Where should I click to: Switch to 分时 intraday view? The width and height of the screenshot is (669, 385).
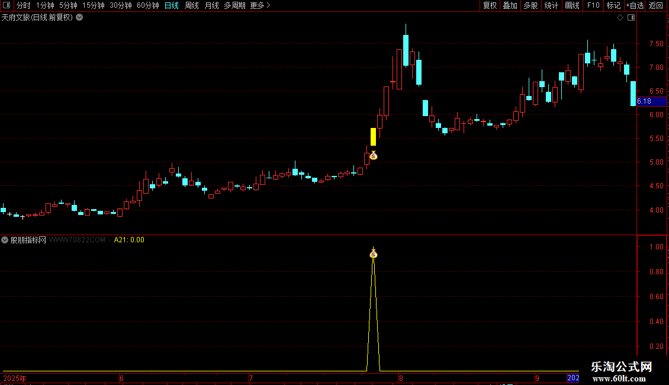(x=24, y=5)
